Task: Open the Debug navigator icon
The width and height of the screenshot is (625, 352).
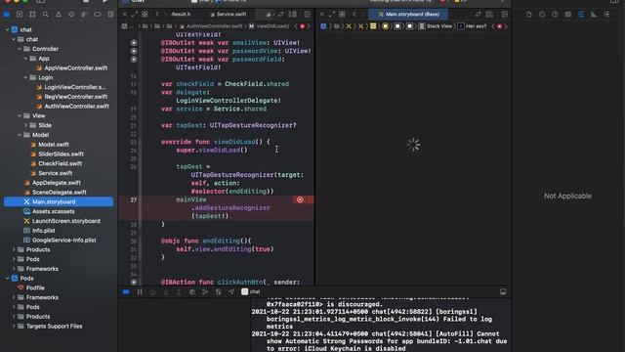Action: coord(84,15)
